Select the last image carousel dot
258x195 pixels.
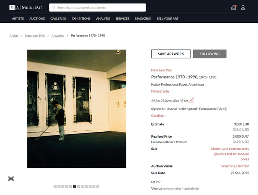[x=98, y=187]
